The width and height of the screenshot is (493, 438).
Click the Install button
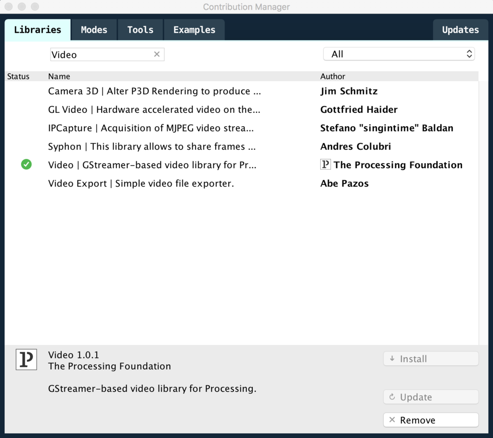coord(431,358)
